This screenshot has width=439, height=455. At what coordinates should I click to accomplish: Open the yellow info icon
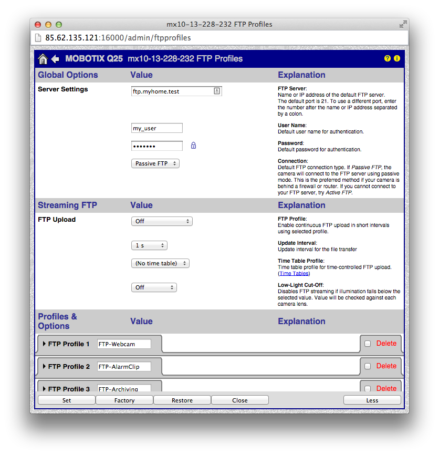coord(397,58)
